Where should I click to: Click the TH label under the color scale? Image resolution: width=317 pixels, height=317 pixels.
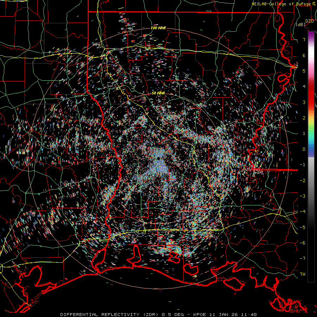click(x=303, y=274)
